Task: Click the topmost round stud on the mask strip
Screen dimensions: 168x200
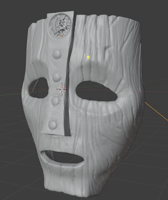Action: (57, 54)
